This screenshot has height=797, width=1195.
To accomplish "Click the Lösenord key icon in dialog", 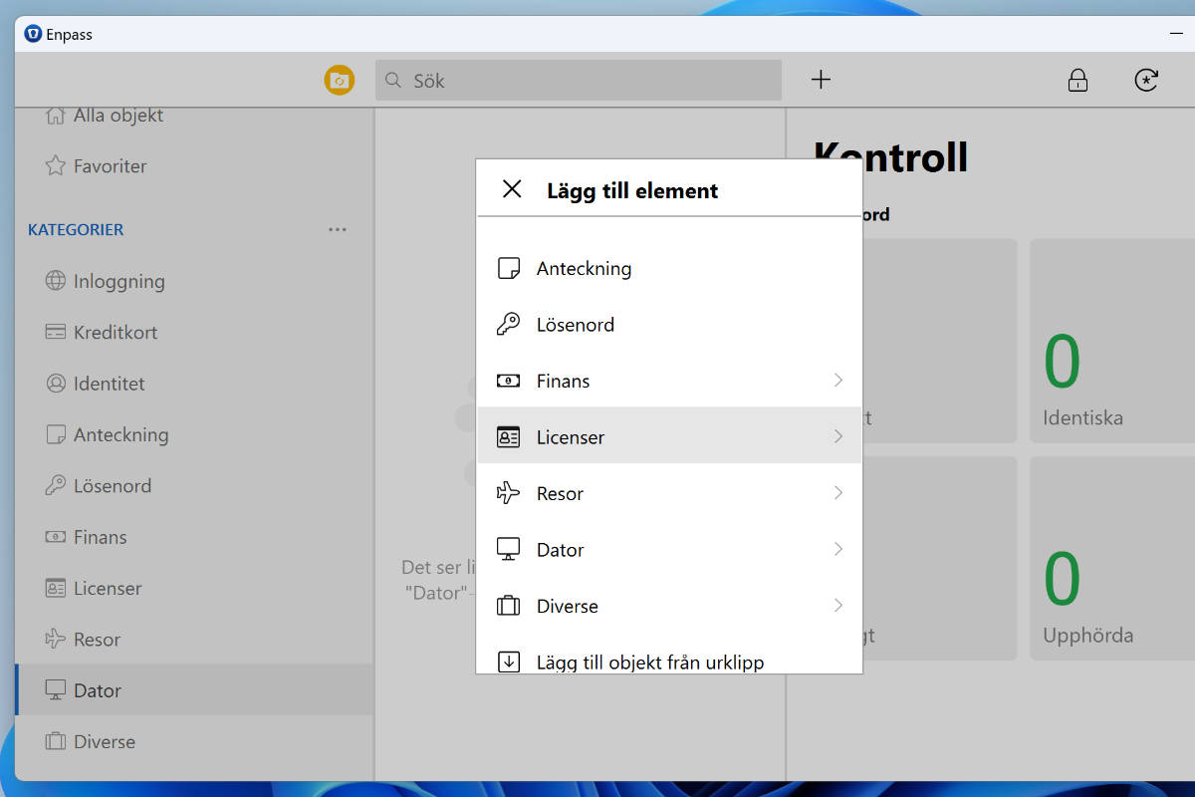I will [508, 325].
